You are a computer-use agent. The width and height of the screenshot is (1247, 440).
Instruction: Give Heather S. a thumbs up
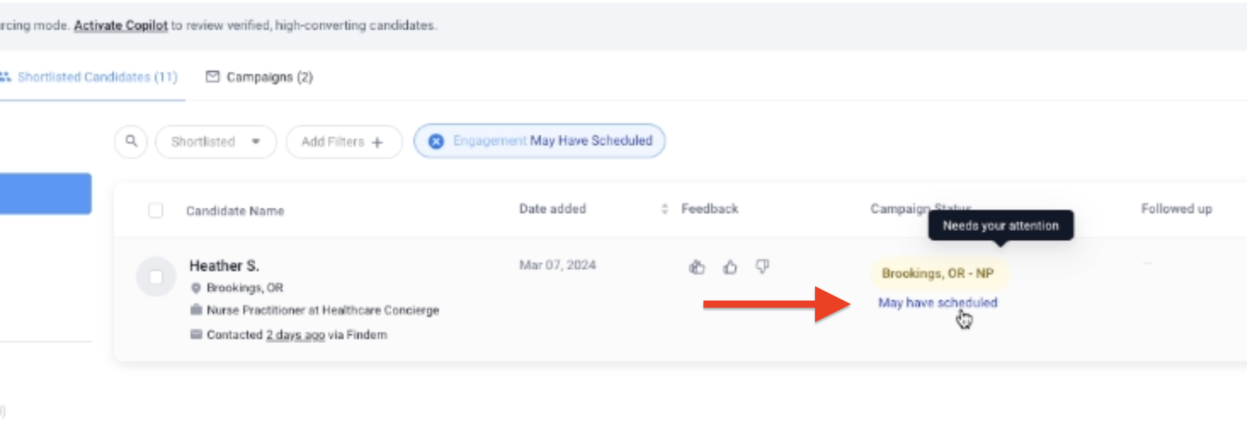[x=730, y=267]
